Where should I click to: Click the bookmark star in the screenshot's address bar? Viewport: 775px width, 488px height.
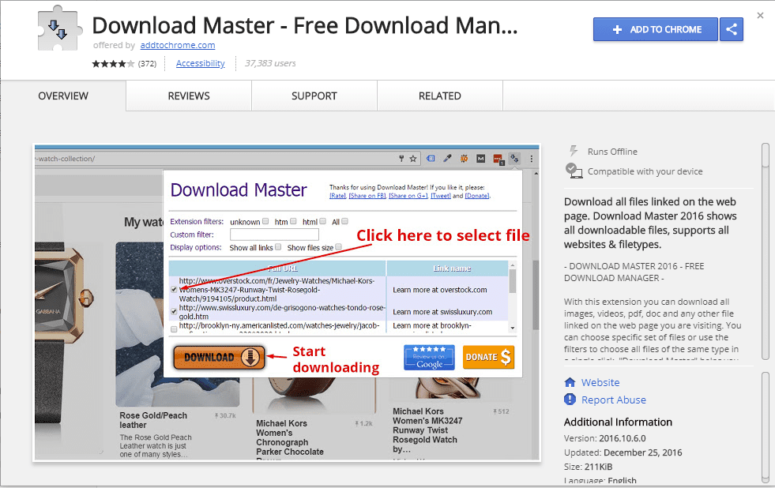click(x=413, y=159)
